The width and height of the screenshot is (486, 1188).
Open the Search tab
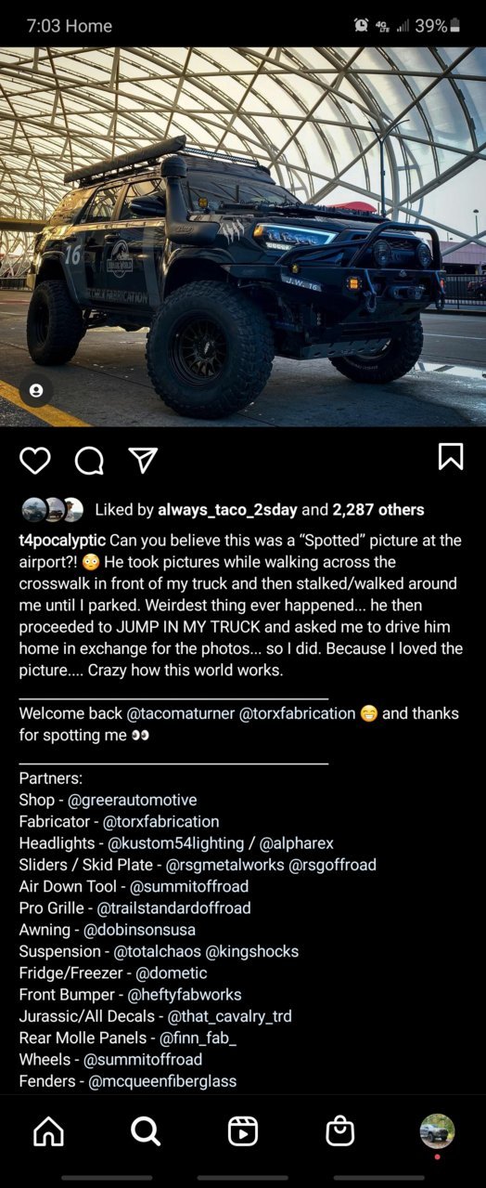point(146,1130)
